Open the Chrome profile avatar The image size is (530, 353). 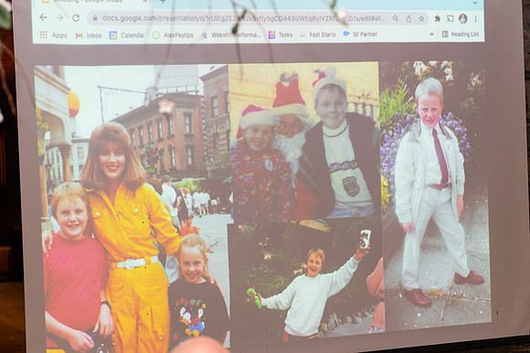[462, 18]
